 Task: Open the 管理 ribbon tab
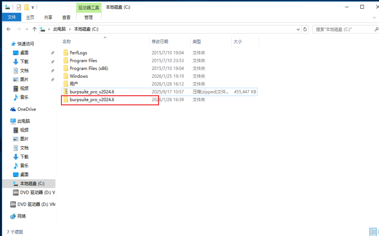click(x=89, y=17)
